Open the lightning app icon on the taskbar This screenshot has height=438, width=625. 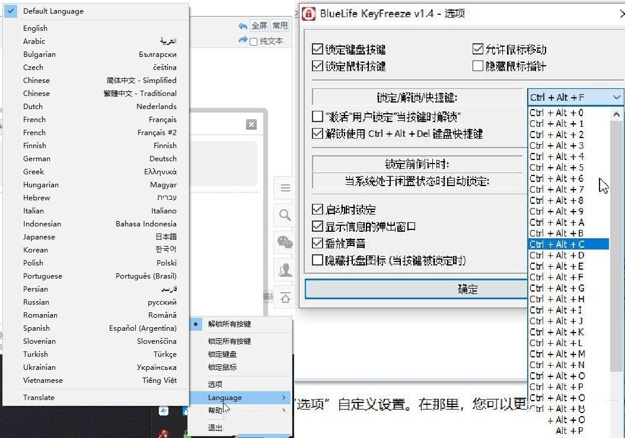point(164,410)
